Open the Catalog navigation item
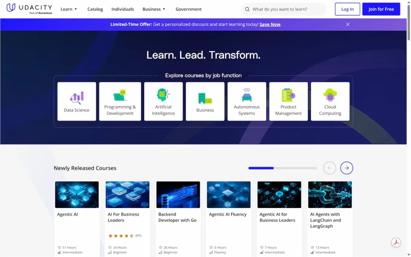Screen dimensions: 411x257 (x=95, y=9)
